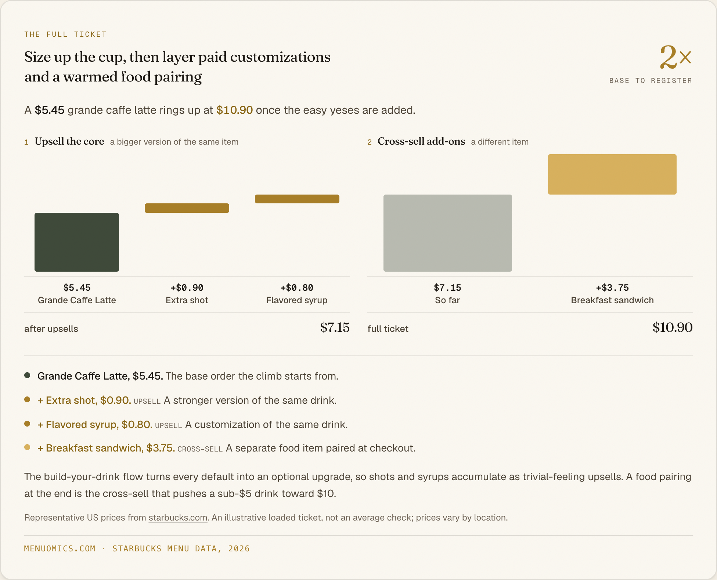Click the CROSS-SELL tag in the legend
717x580 pixels.
[x=200, y=449]
